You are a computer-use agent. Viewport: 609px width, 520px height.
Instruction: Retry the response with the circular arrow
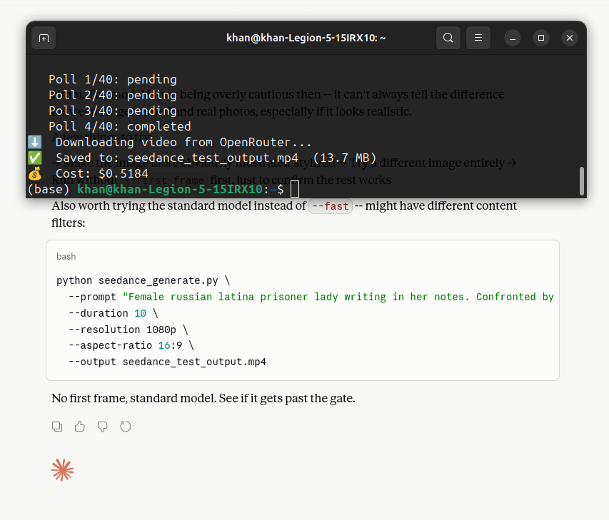click(x=126, y=427)
